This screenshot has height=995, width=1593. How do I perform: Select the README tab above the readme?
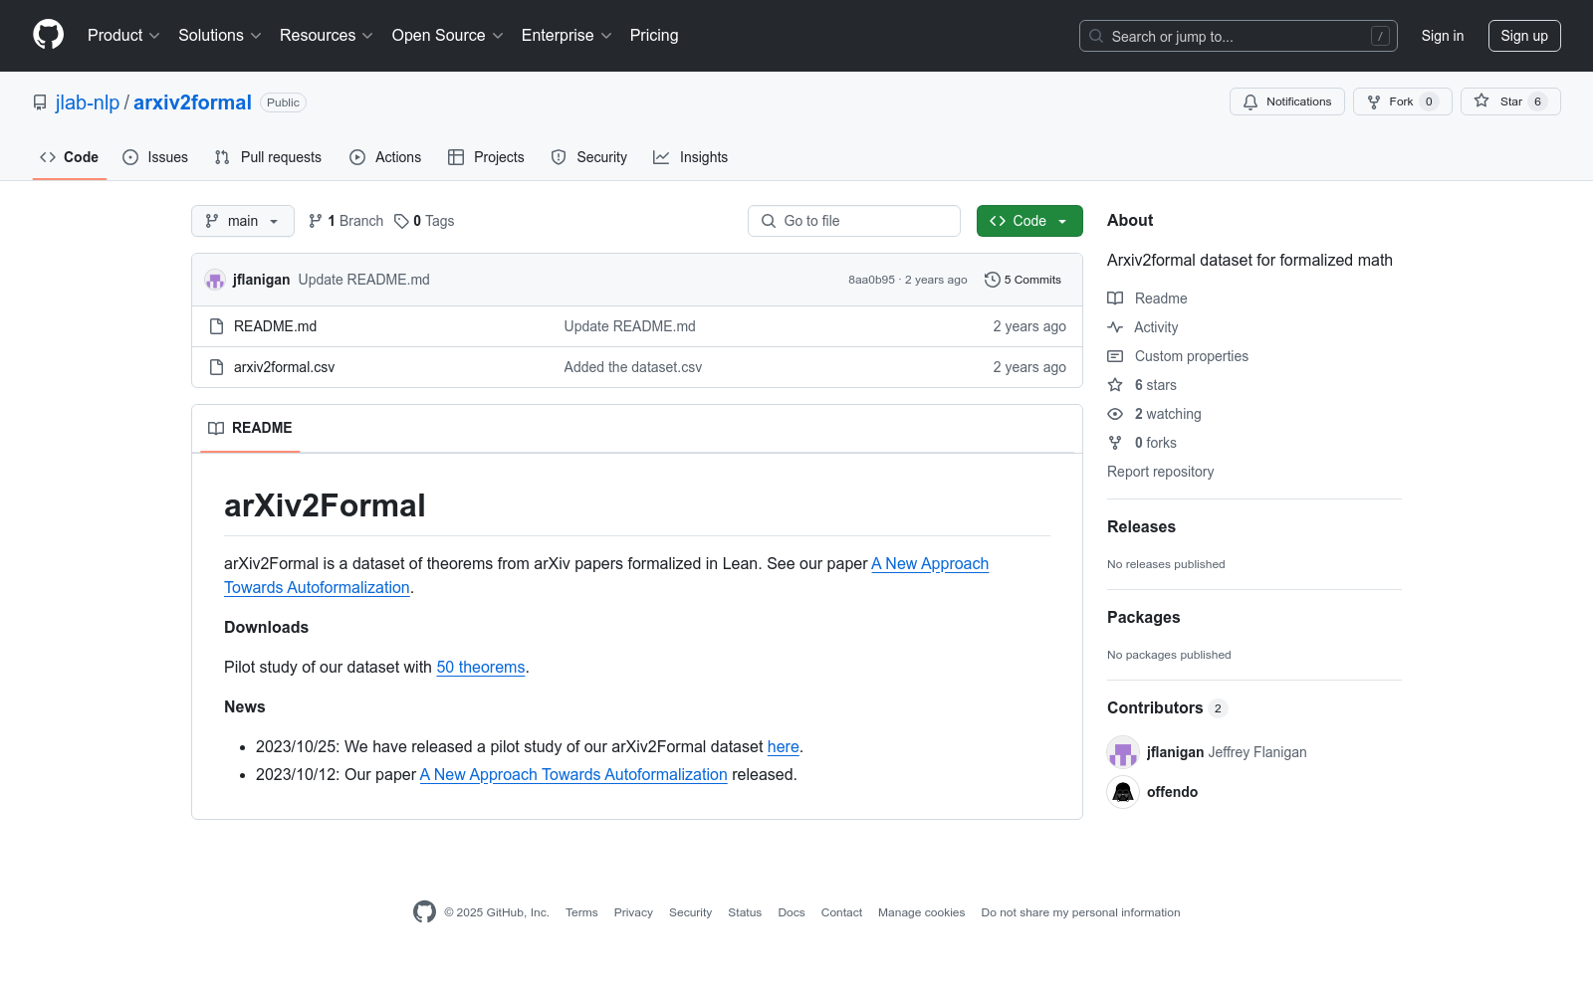click(x=250, y=428)
